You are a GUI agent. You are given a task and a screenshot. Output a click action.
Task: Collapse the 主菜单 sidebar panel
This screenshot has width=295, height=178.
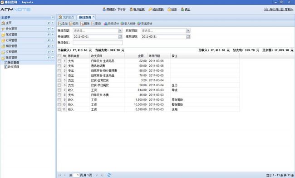[x=53, y=17]
